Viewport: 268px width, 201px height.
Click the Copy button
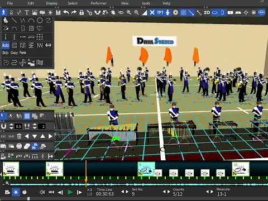pyautogui.click(x=14, y=53)
